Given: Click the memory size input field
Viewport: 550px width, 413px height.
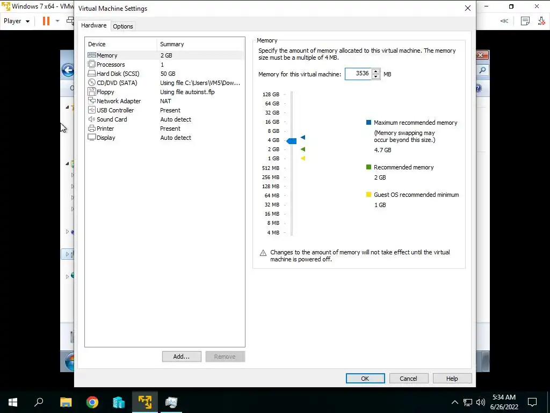Looking at the screenshot, I should (358, 74).
